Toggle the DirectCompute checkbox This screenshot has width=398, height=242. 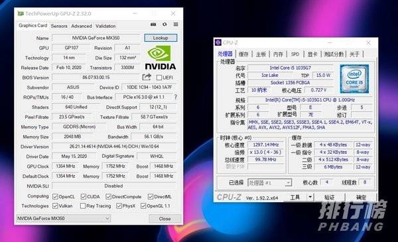(x=108, y=197)
